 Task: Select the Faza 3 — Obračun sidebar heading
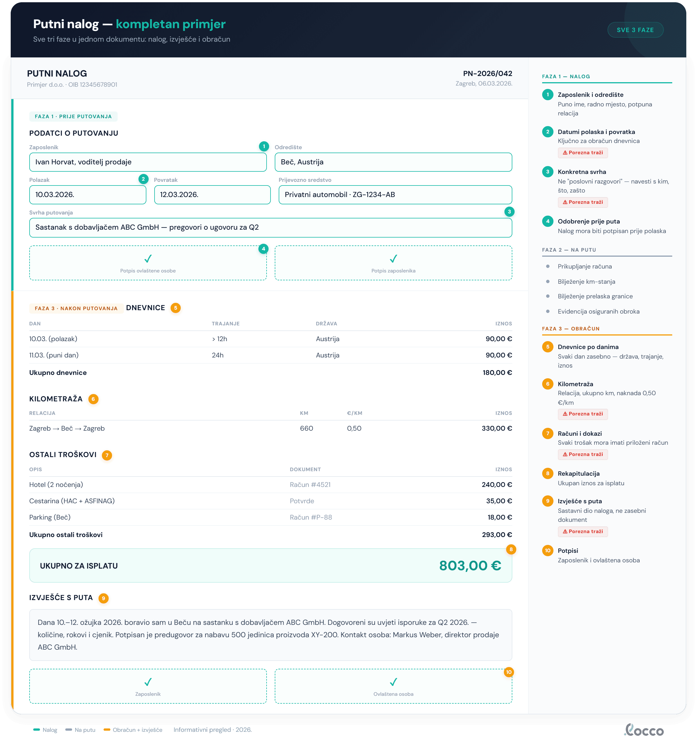[571, 329]
